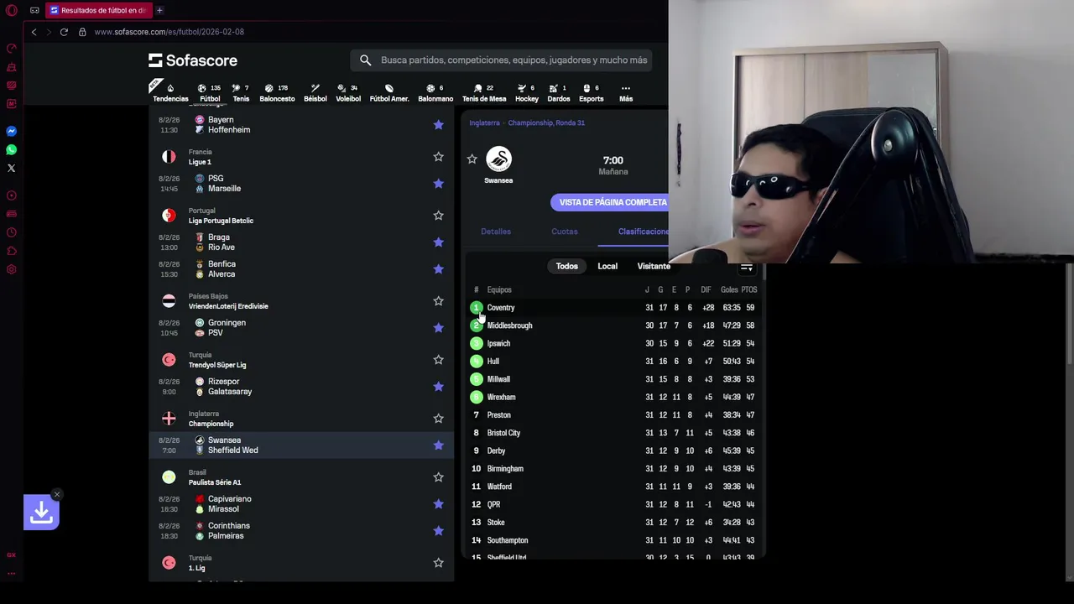Click Ipswich in the standings table
The height and width of the screenshot is (604, 1074).
[498, 344]
